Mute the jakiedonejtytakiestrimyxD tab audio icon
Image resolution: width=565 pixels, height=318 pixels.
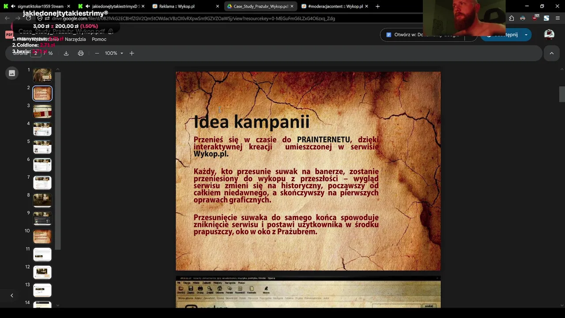click(87, 7)
